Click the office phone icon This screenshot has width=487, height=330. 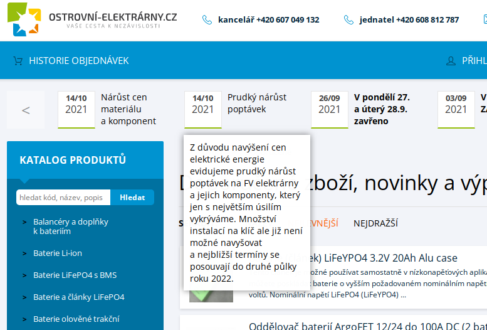pos(207,20)
